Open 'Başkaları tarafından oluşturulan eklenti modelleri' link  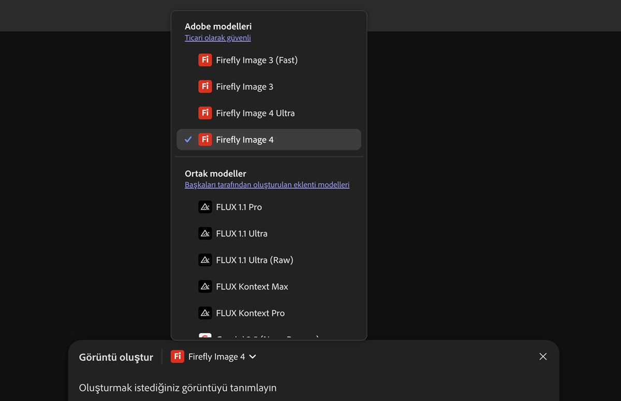pos(267,185)
